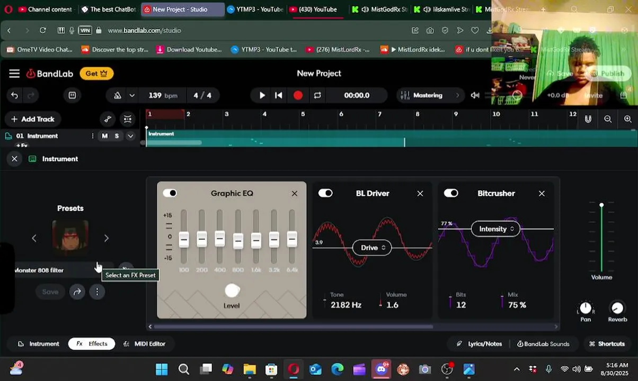Open preset more options (three dots)
The height and width of the screenshot is (381, 638).
click(x=97, y=292)
